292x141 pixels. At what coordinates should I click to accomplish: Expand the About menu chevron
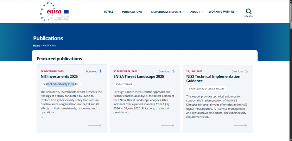click(x=202, y=12)
